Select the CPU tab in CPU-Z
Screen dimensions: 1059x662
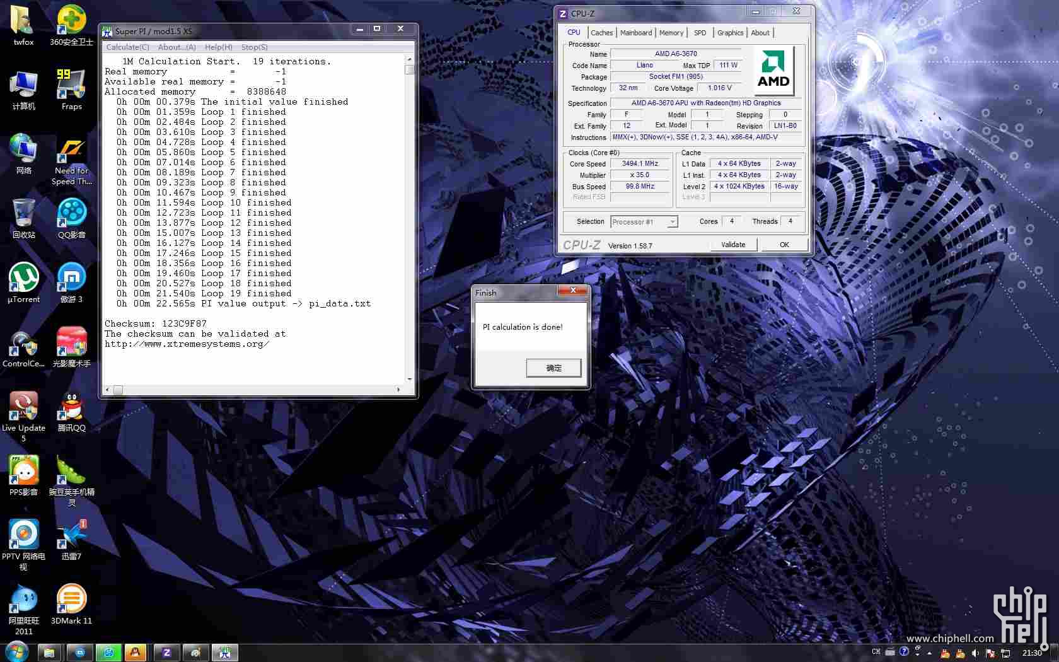coord(574,32)
